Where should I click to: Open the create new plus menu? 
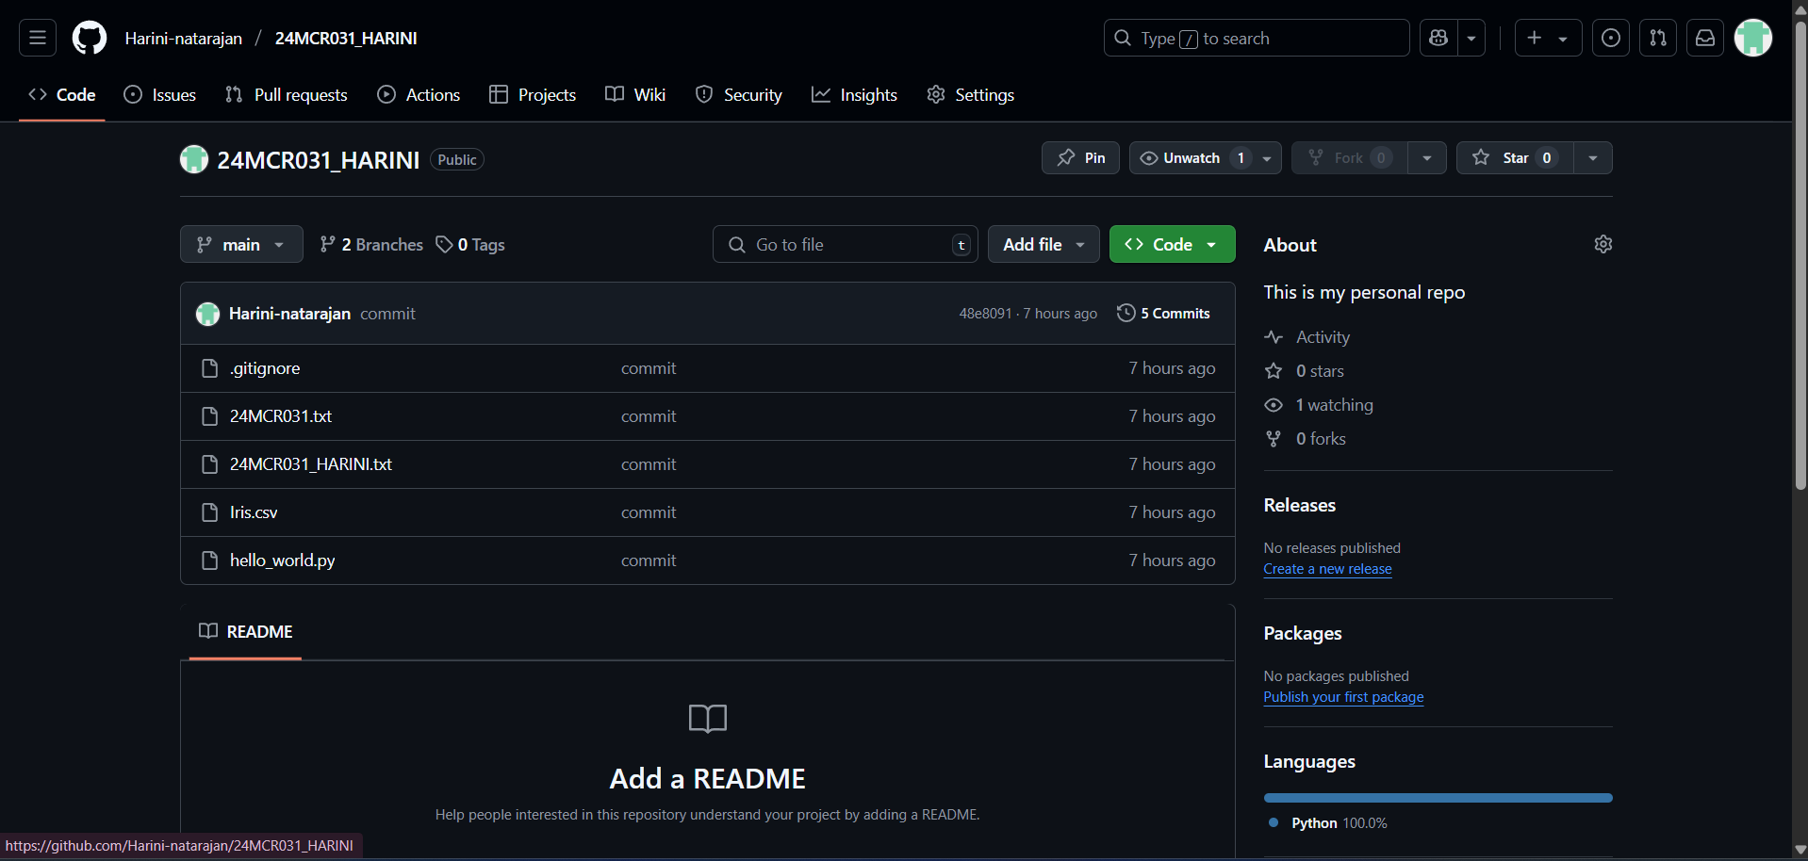tap(1548, 38)
